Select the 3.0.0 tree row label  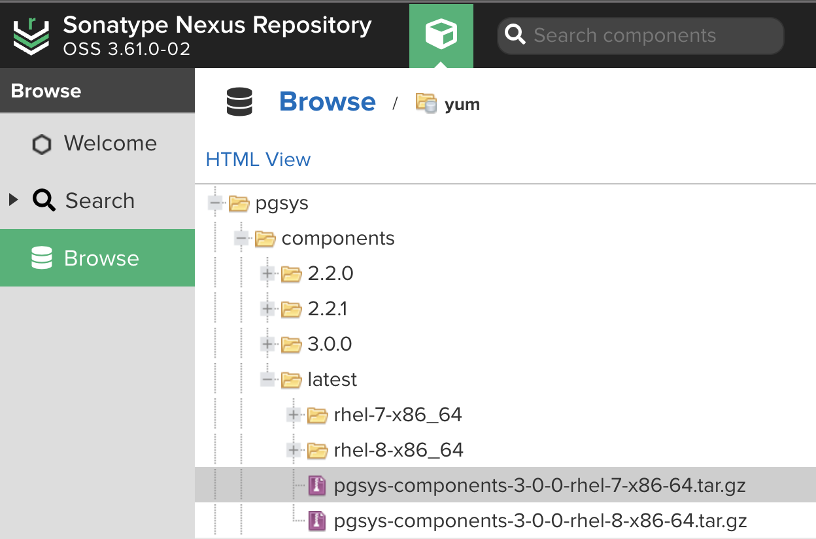click(330, 344)
